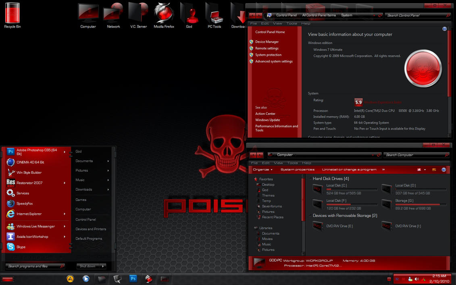
Task: Open the Recycle Bin desktop icon
Action: pyautogui.click(x=12, y=15)
